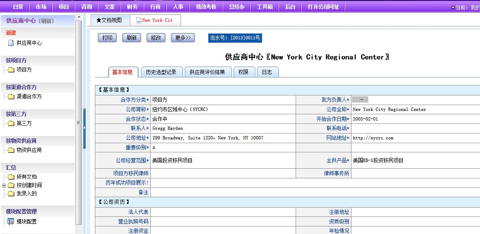Click the document icon beside 供应商中心
480x234 pixels.
[11, 43]
